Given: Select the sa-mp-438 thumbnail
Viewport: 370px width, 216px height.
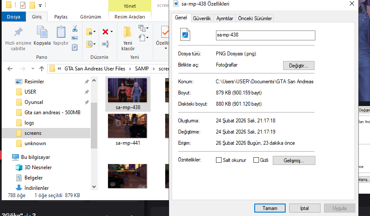Looking at the screenshot, I should (x=128, y=94).
